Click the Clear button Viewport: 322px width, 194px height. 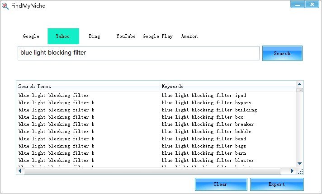coord(221,184)
